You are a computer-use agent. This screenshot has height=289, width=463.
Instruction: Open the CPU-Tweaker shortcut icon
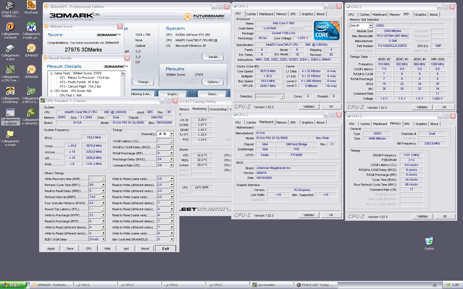10,73
